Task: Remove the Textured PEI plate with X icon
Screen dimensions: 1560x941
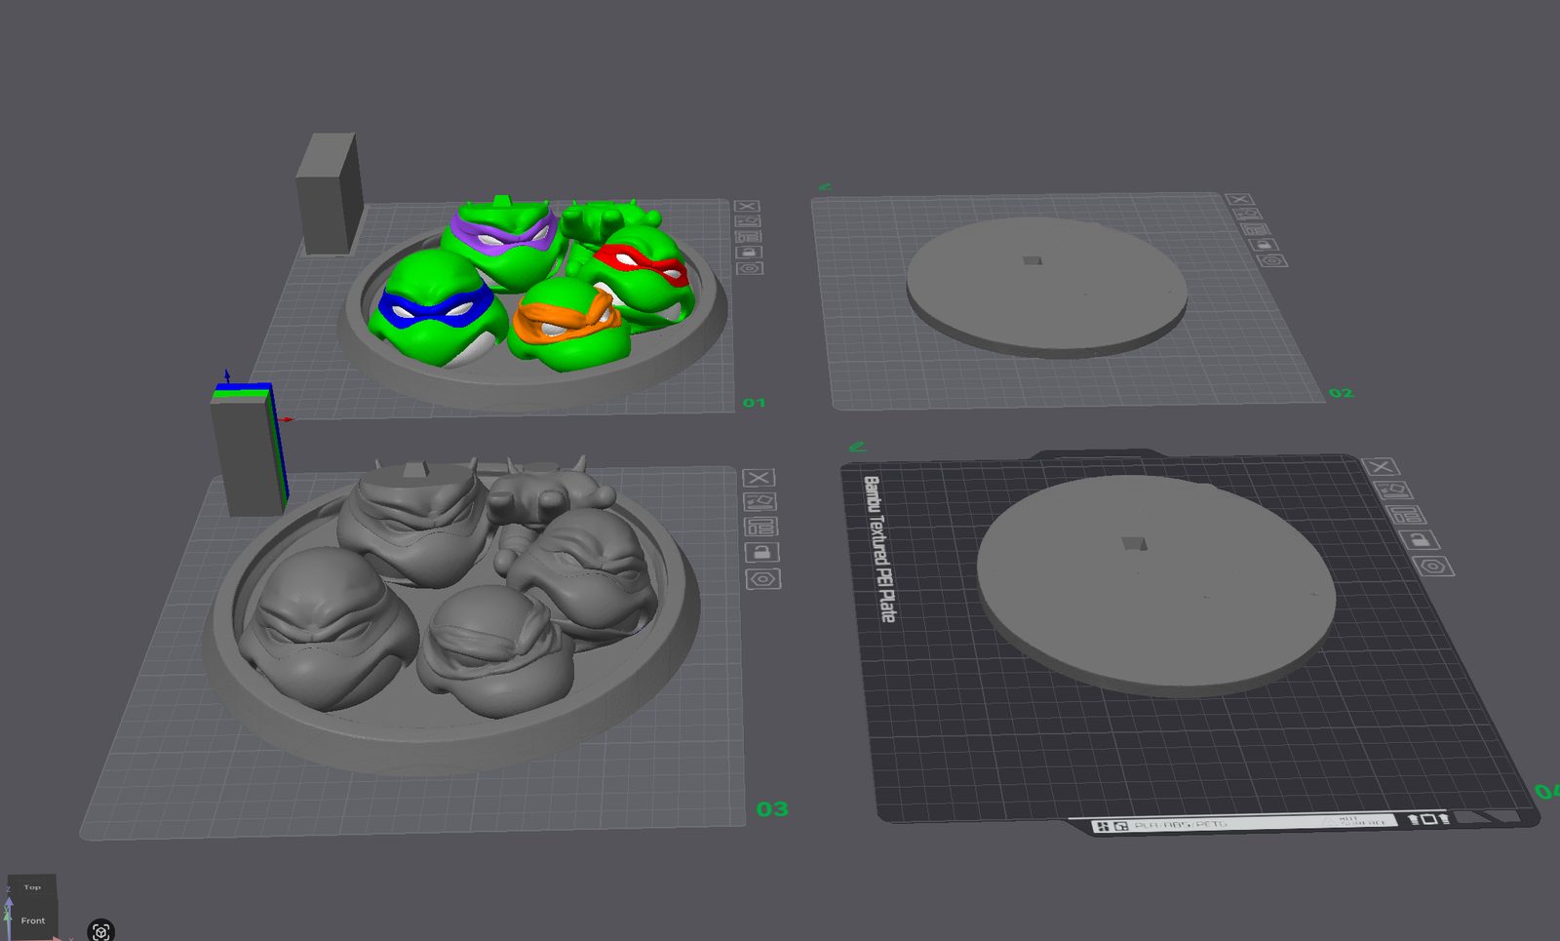Action: [x=1380, y=467]
